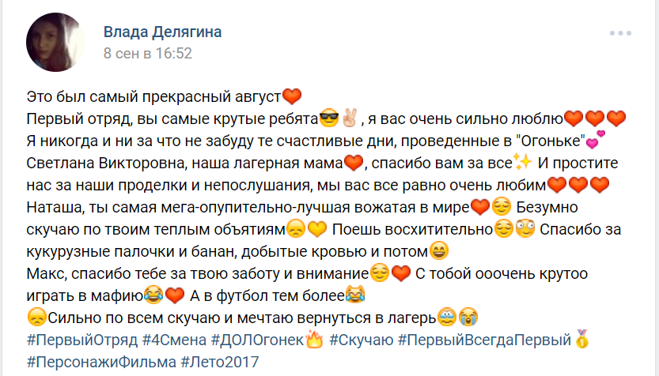Open hashtag #ПерсонажиФильма

101,362
